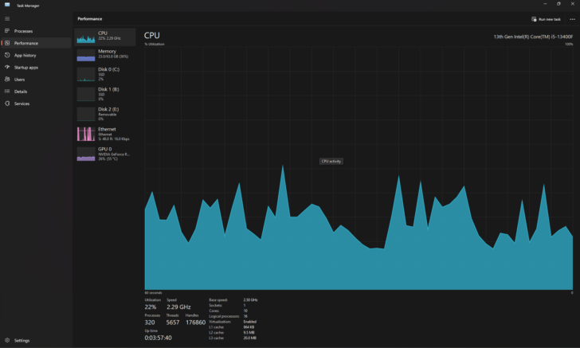Open Task Manager Settings
Image resolution: width=580 pixels, height=348 pixels.
coord(22,340)
